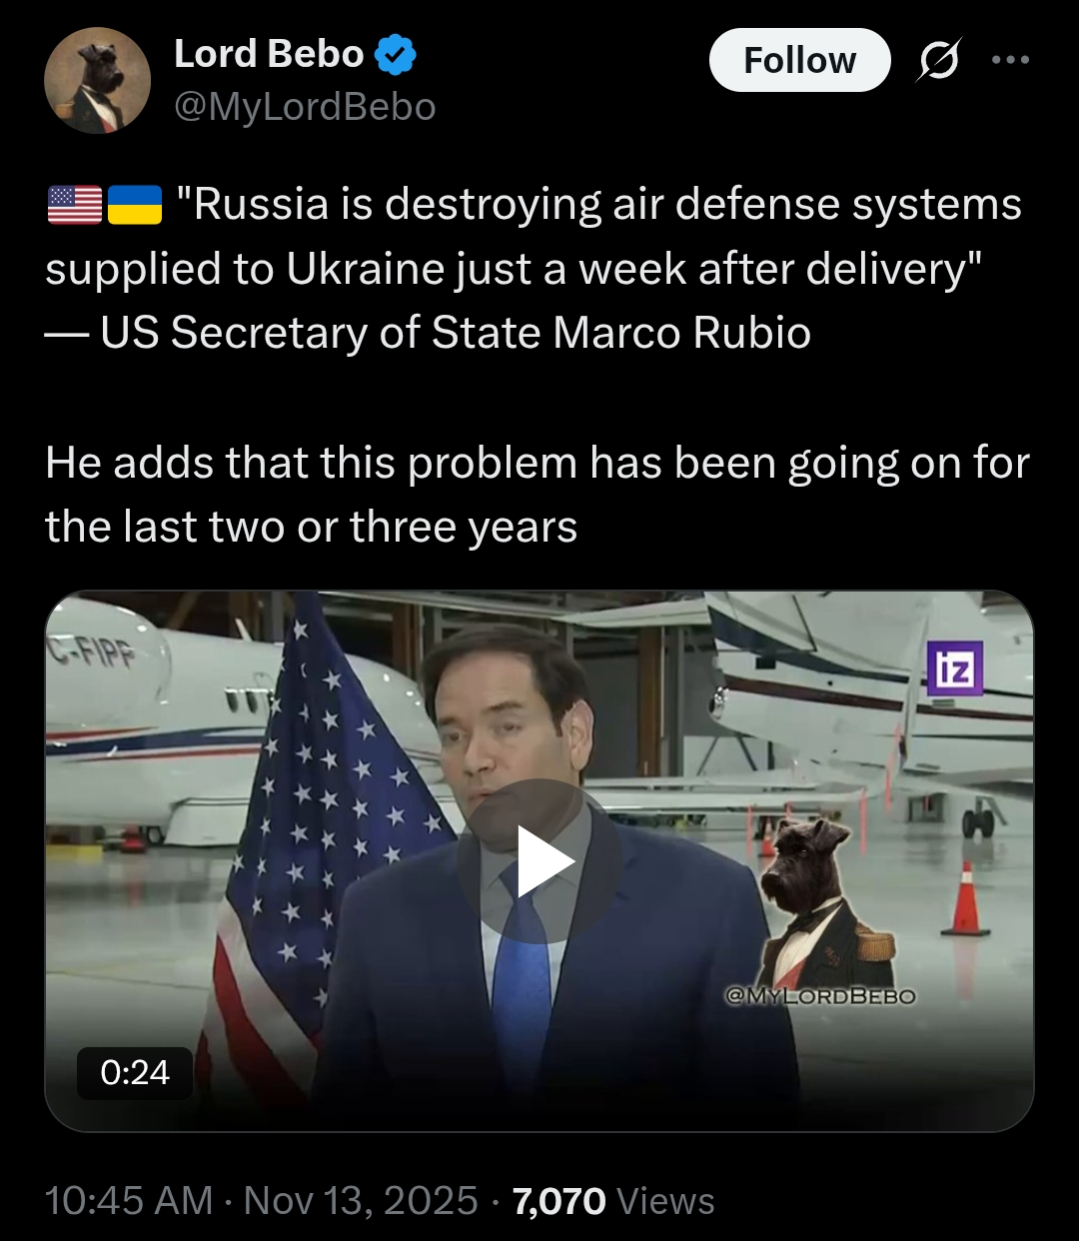Viewport: 1079px width, 1241px height.
Task: Open the 10:45 AM post timestamp
Action: [x=129, y=1201]
